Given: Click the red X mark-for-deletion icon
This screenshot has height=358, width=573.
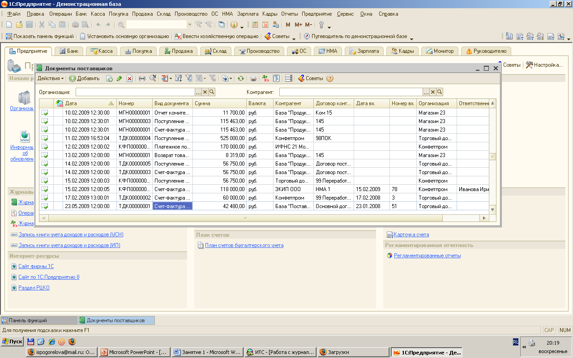Looking at the screenshot, I should pyautogui.click(x=129, y=78).
